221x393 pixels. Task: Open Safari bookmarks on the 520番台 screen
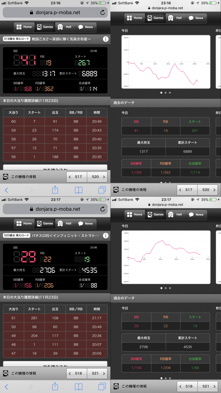(x=79, y=386)
